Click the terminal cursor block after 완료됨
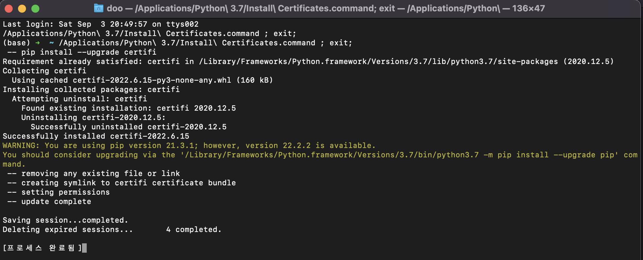 84,248
